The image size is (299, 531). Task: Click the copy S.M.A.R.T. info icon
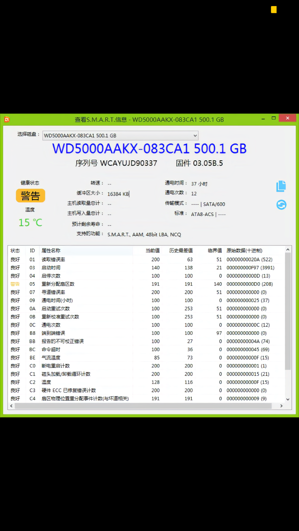281,186
